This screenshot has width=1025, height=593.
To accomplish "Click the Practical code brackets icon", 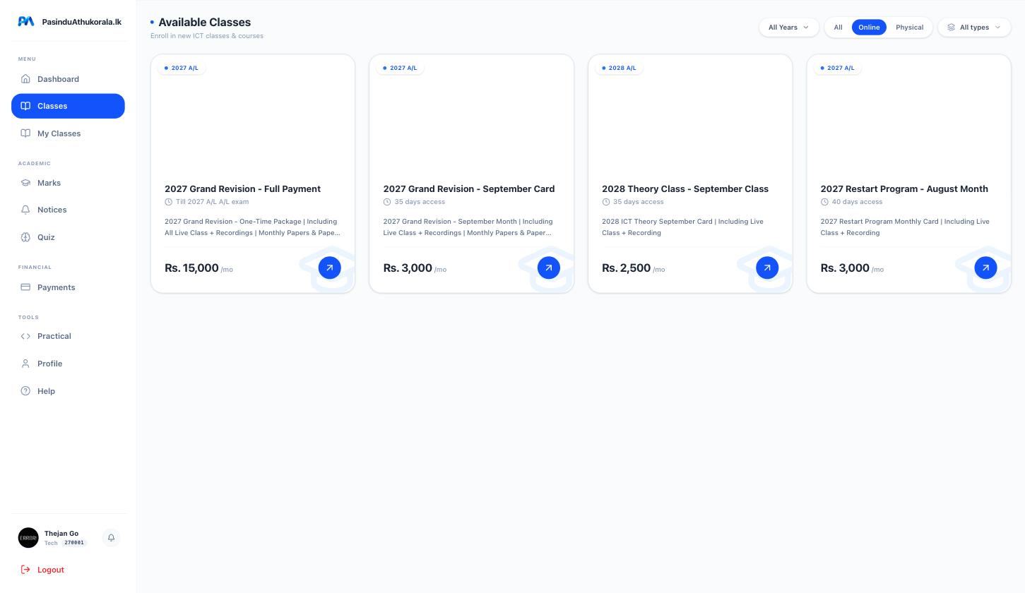I will [x=25, y=336].
